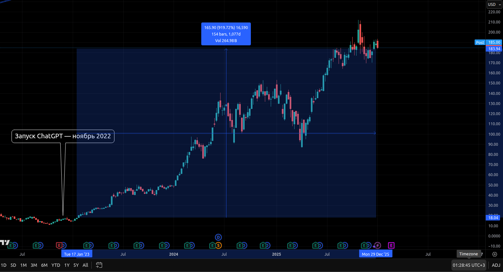Click the orange S split marker

218,245
